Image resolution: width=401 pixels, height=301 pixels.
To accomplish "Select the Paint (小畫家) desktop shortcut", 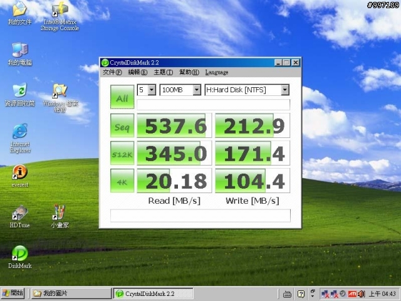I will 60,216.
